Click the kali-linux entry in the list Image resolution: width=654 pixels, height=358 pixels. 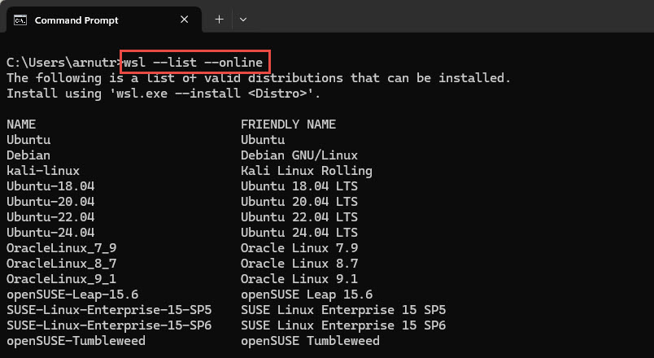click(43, 171)
